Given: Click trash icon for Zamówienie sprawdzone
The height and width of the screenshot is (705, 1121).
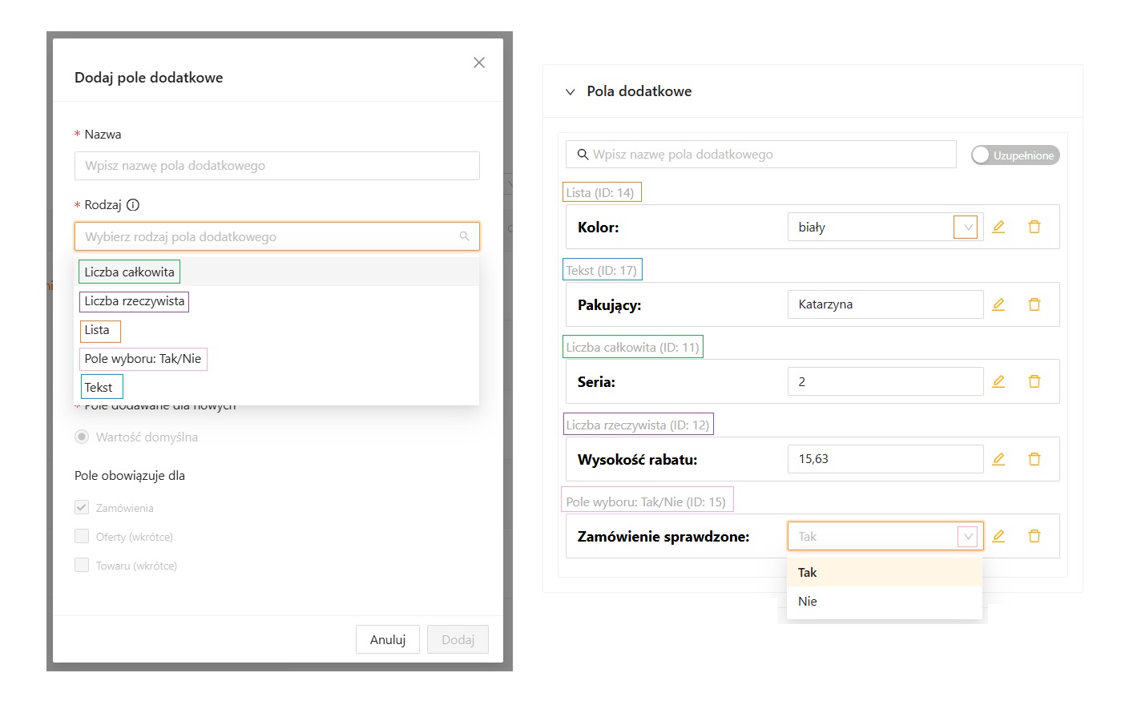Looking at the screenshot, I should pyautogui.click(x=1034, y=536).
